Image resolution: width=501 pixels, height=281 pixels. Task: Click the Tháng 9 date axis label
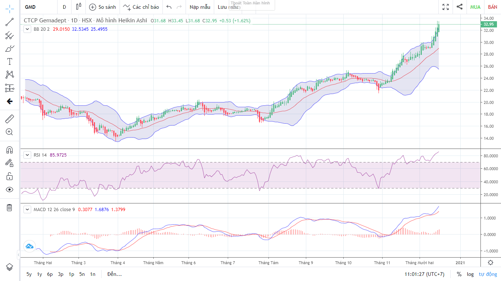point(306,263)
